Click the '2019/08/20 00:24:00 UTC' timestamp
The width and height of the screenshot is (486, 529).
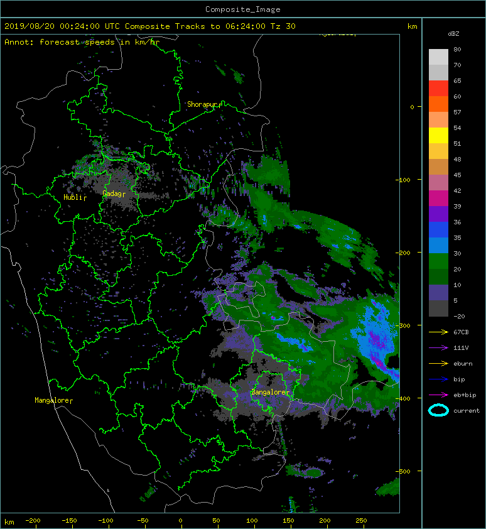coord(62,26)
